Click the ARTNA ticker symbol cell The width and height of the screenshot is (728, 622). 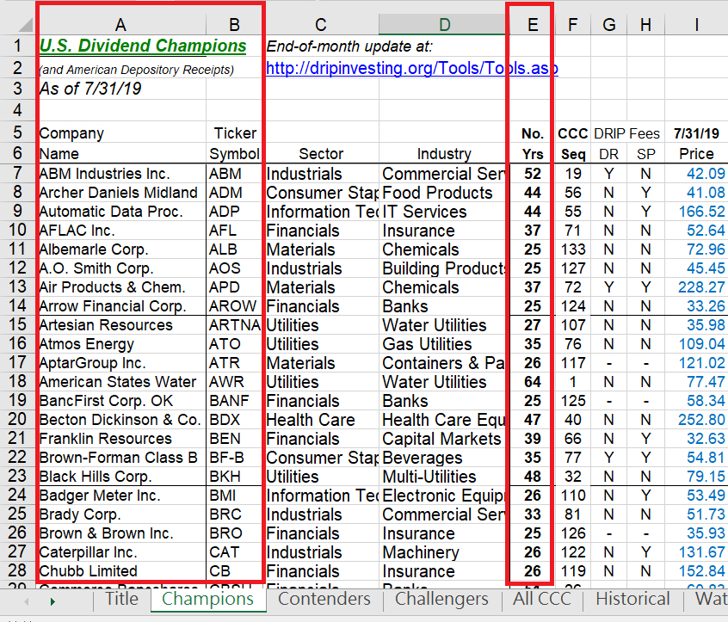(234, 325)
